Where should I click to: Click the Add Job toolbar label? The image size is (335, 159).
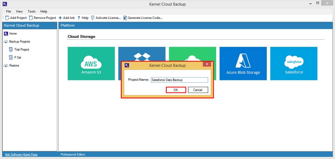[69, 18]
